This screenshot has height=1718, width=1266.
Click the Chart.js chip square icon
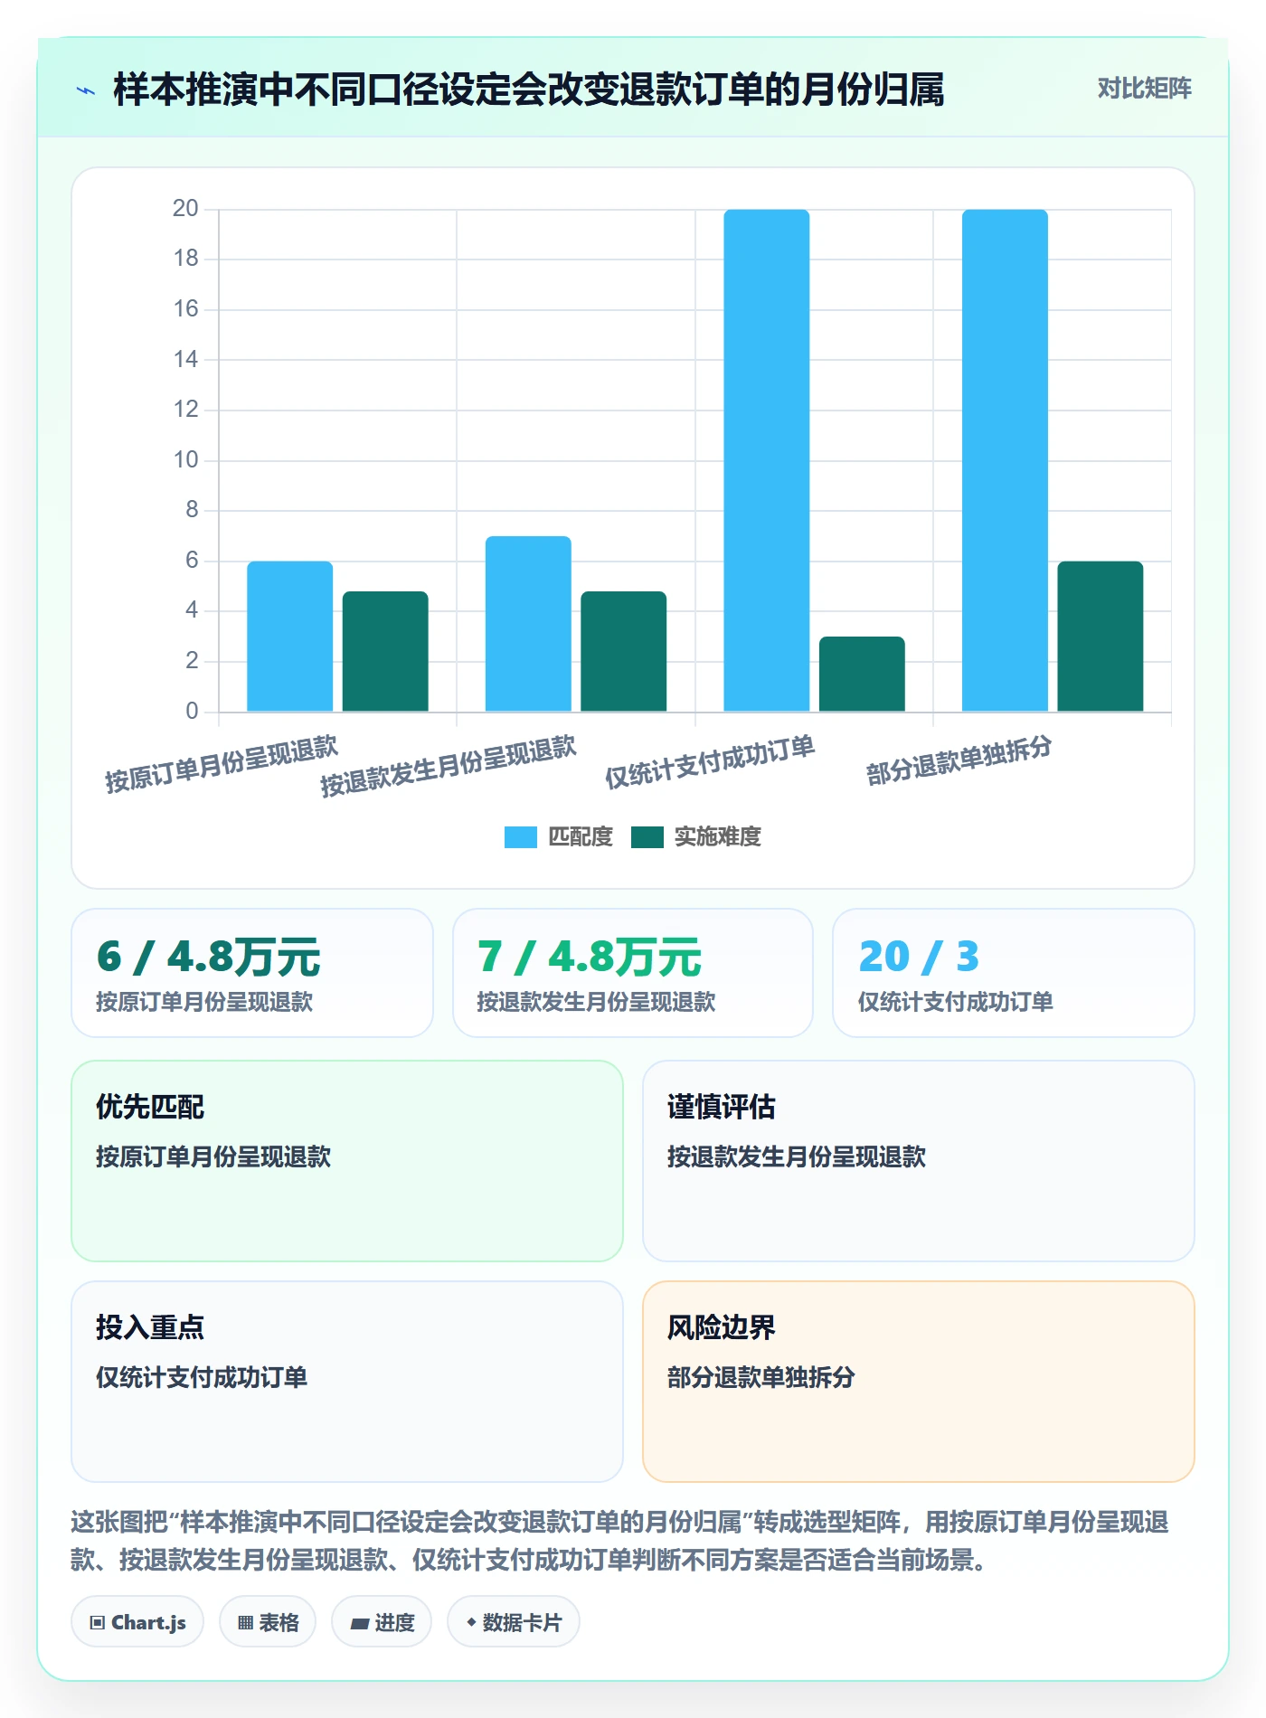[97, 1623]
